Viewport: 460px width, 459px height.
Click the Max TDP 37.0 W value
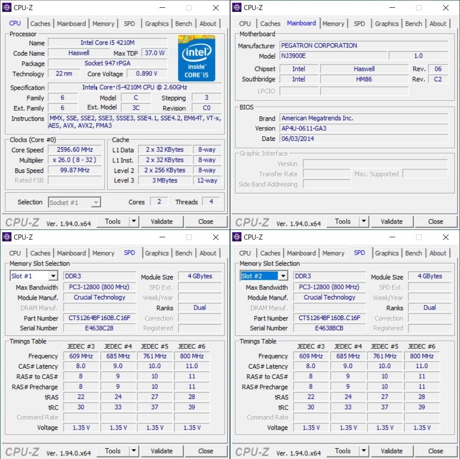(x=155, y=53)
